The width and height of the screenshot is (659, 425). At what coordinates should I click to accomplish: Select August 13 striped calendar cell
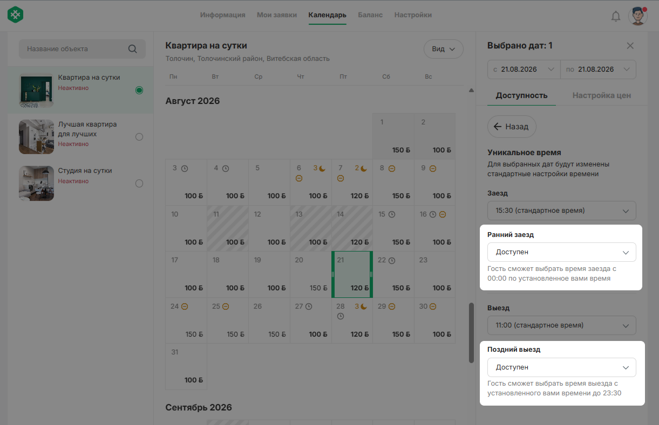310,228
